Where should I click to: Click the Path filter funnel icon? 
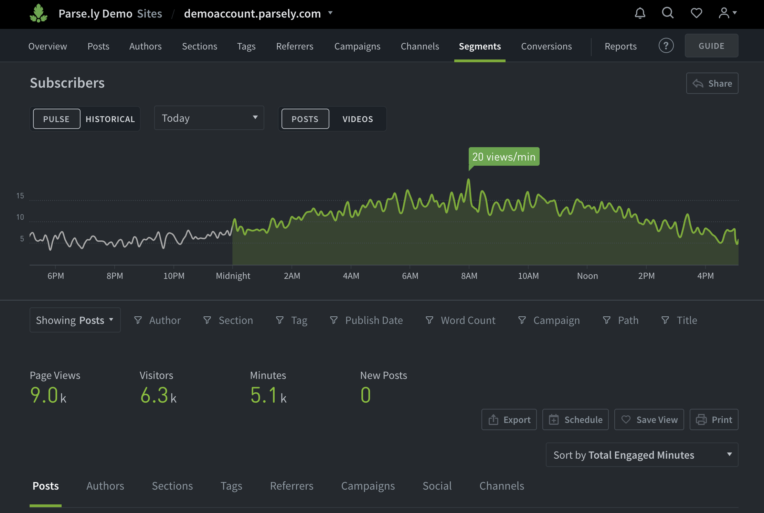pos(607,320)
